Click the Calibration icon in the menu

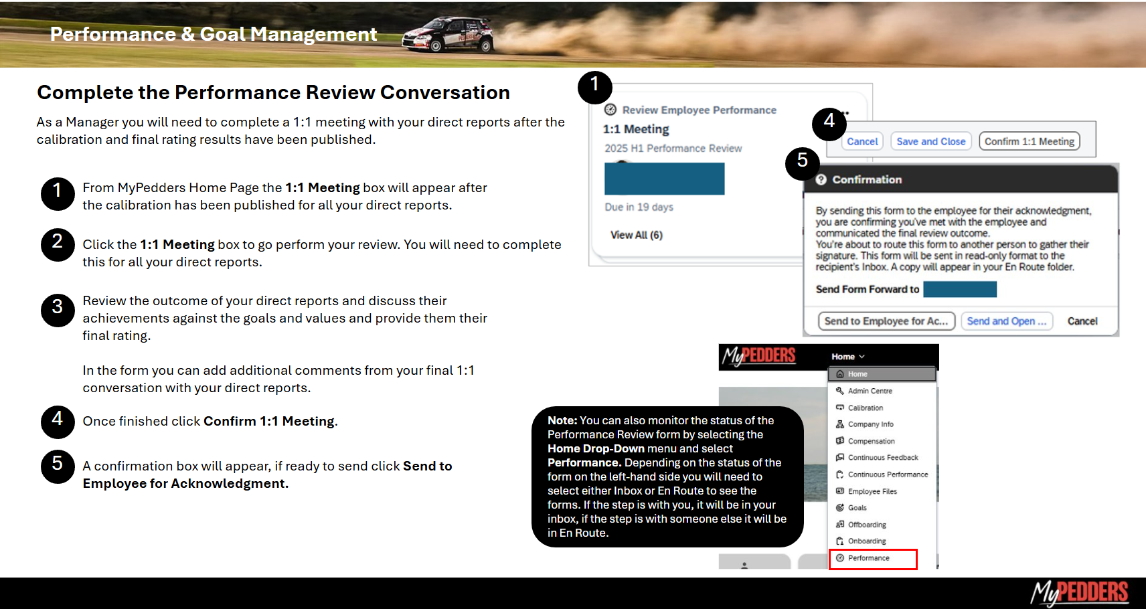pos(839,408)
